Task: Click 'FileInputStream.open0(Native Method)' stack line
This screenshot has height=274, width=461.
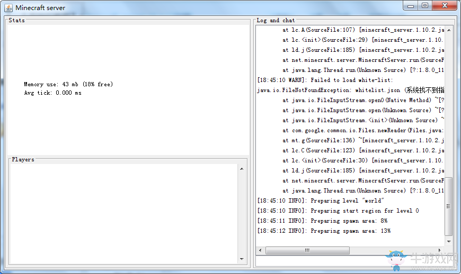Action: 364,100
